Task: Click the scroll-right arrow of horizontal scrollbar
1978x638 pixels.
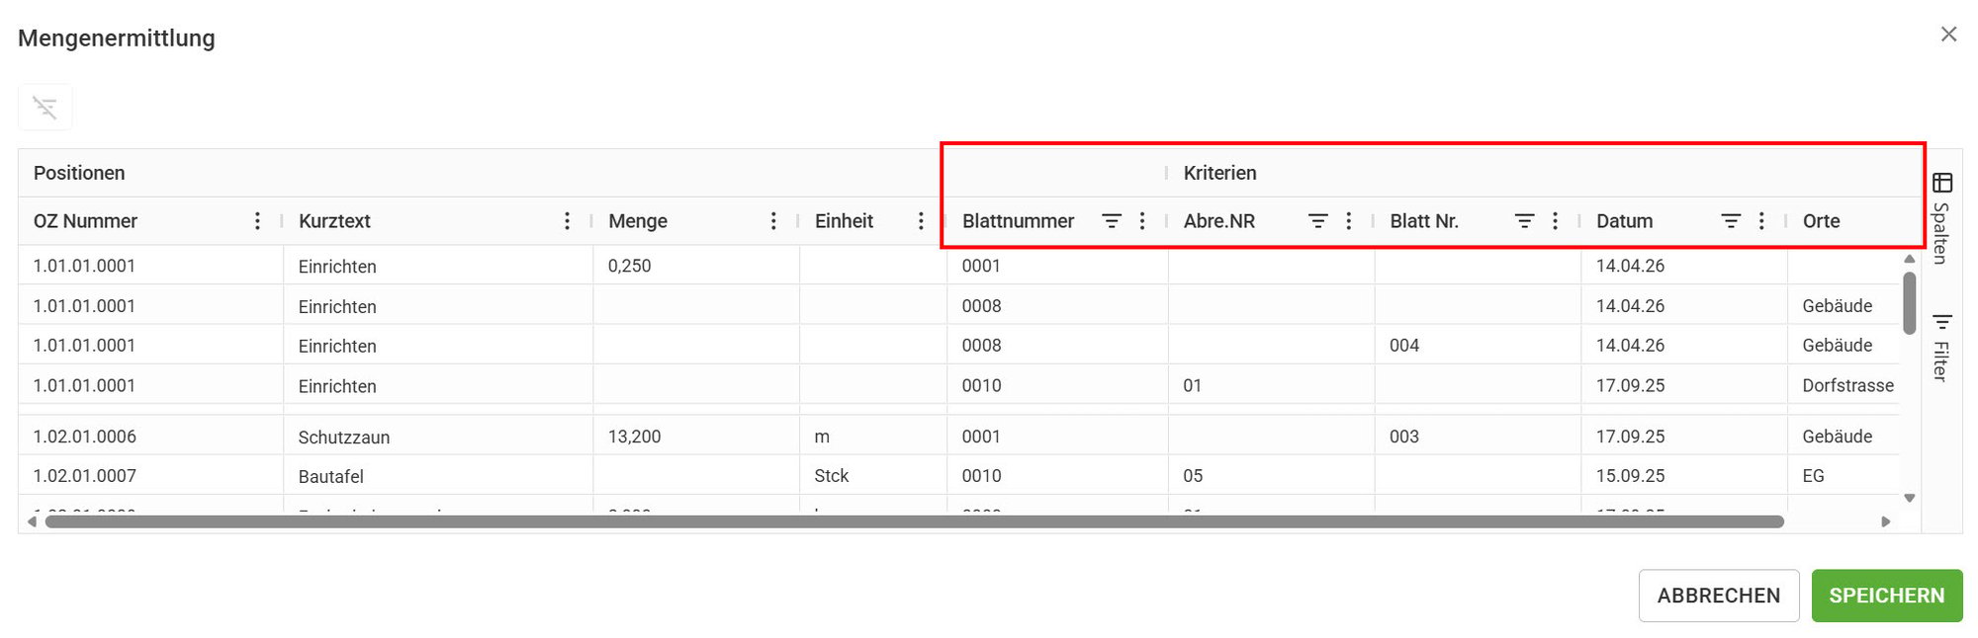Action: [x=1886, y=521]
